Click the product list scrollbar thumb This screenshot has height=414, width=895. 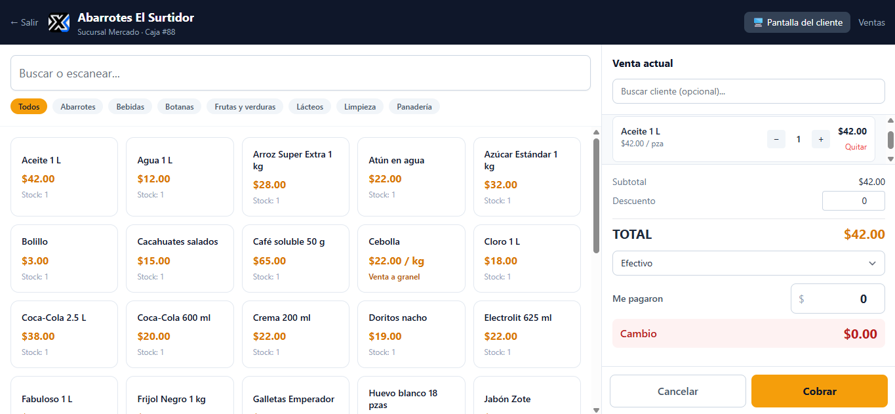596,196
